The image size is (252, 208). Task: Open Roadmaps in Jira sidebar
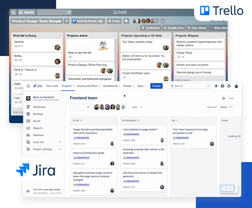tap(39, 107)
